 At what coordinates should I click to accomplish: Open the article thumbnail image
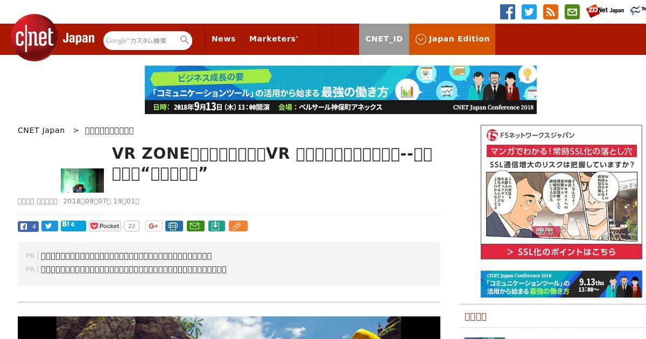[x=82, y=180]
